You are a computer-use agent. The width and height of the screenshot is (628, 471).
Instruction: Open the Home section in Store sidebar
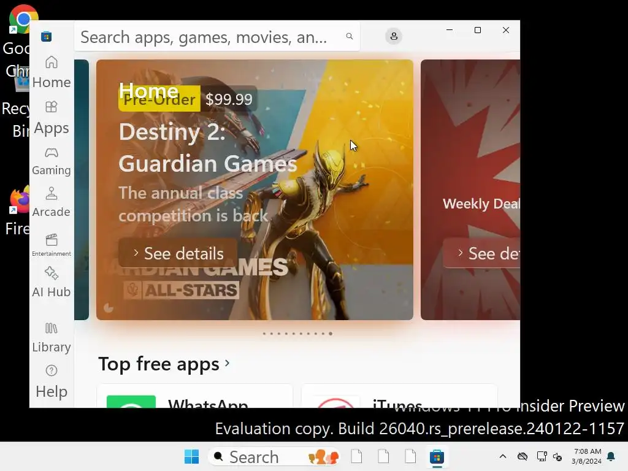52,72
